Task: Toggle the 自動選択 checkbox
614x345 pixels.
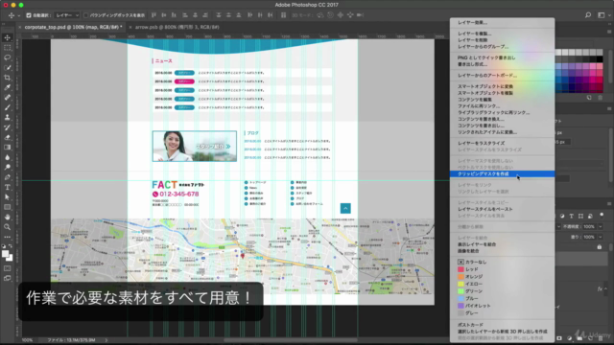Action: [x=29, y=15]
